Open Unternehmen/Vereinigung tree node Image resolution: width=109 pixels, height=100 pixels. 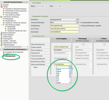point(11,17)
